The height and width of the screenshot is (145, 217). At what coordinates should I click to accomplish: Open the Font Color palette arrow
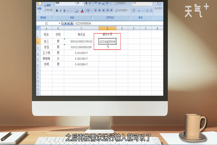click(85, 11)
